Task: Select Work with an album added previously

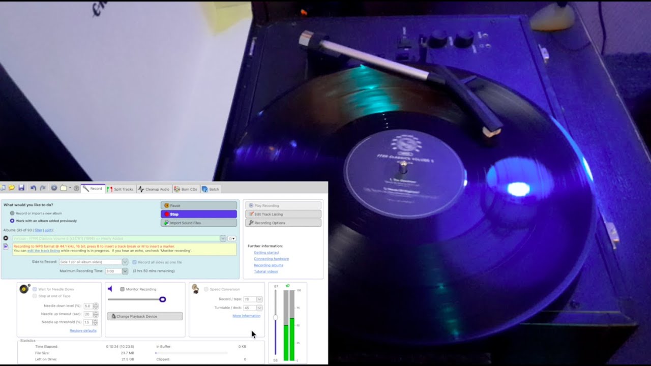Action: coord(12,221)
